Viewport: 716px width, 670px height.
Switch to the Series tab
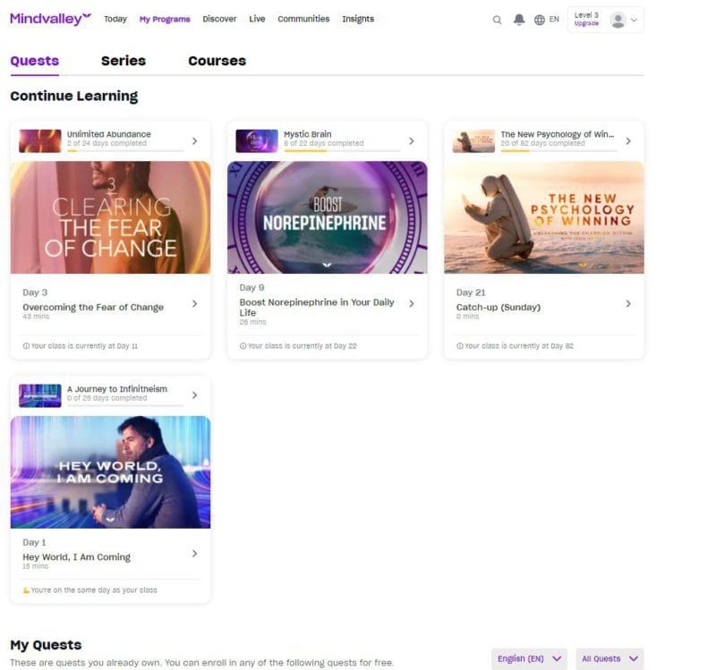(124, 61)
